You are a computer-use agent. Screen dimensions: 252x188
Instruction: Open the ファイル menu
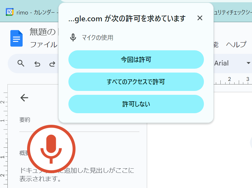(x=44, y=45)
